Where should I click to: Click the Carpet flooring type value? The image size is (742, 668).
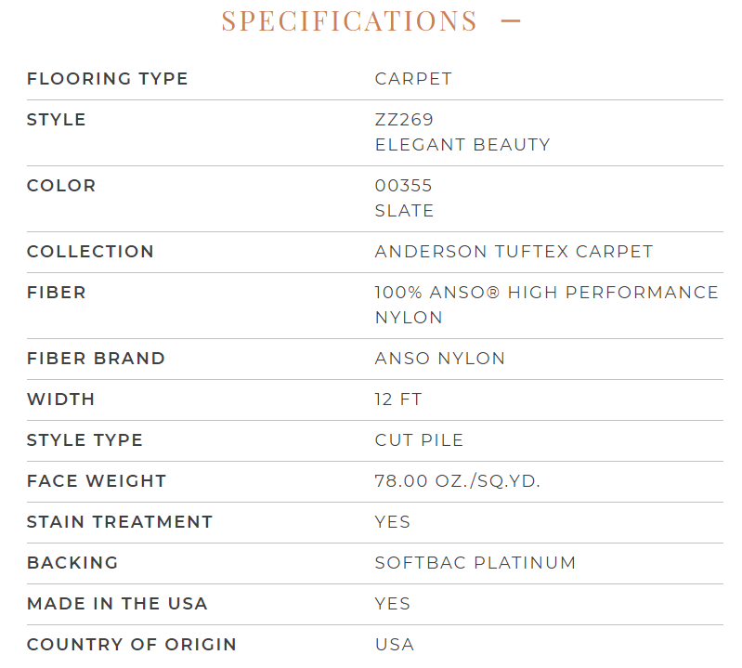tap(413, 79)
